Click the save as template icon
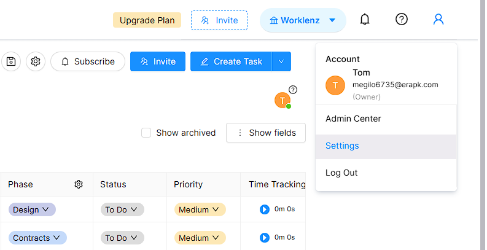The image size is (487, 250). pyautogui.click(x=11, y=61)
